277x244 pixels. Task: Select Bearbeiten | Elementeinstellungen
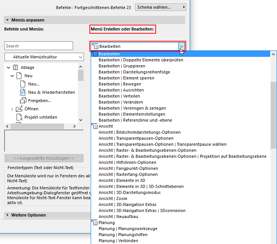(x=132, y=114)
